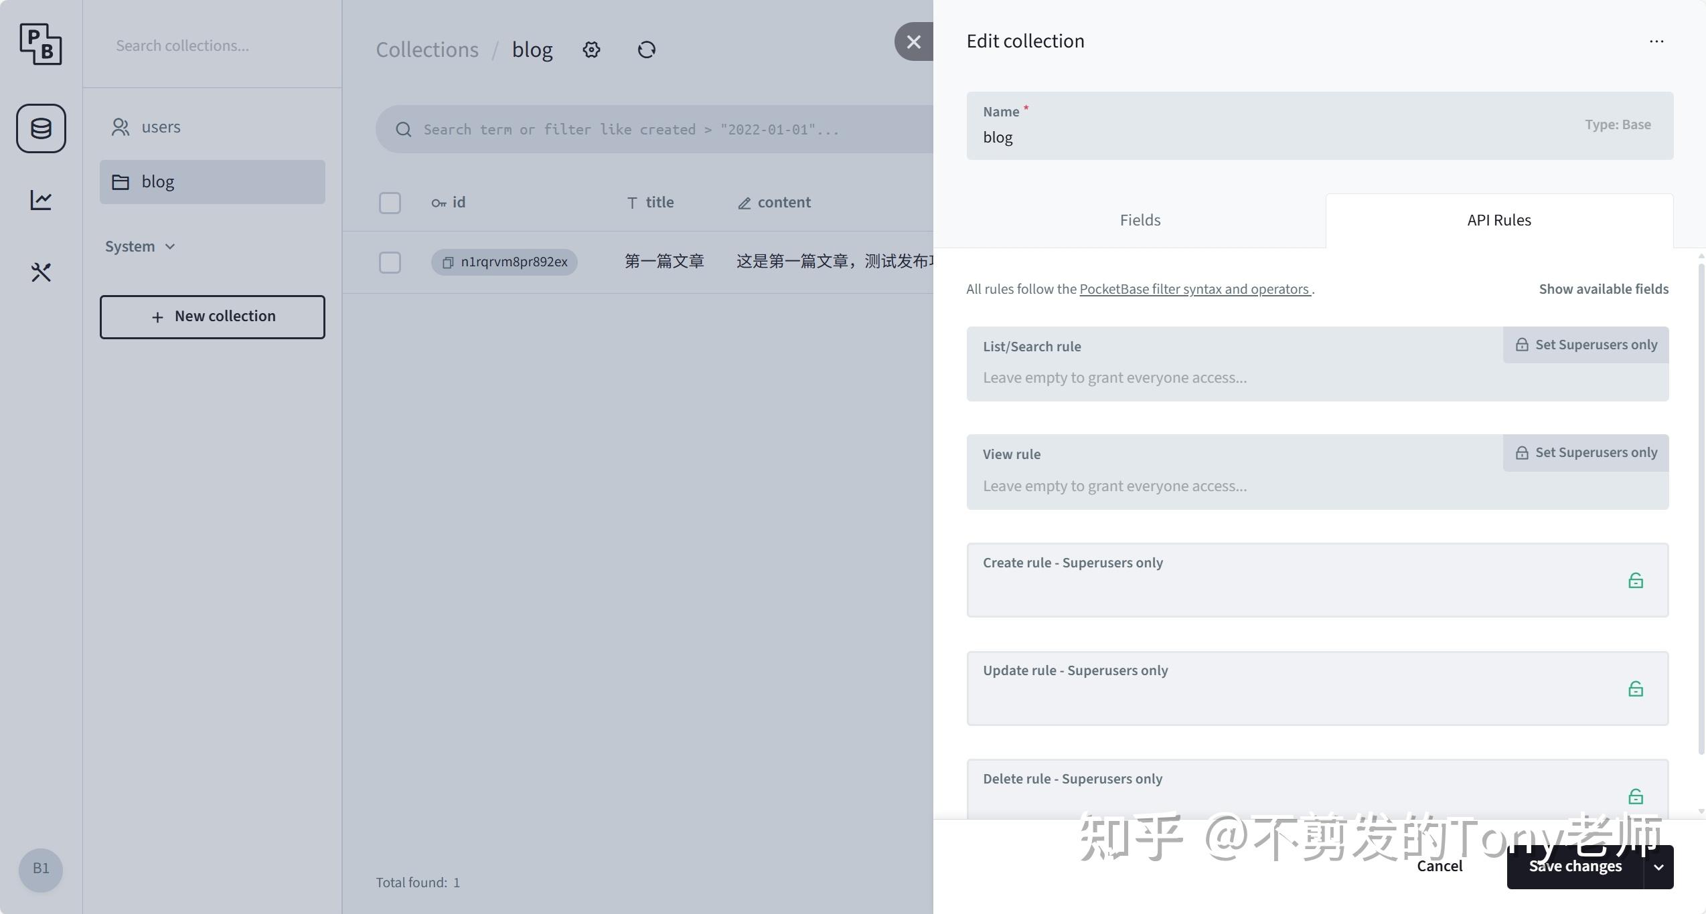
Task: Select all records via header checkbox
Action: tap(390, 202)
